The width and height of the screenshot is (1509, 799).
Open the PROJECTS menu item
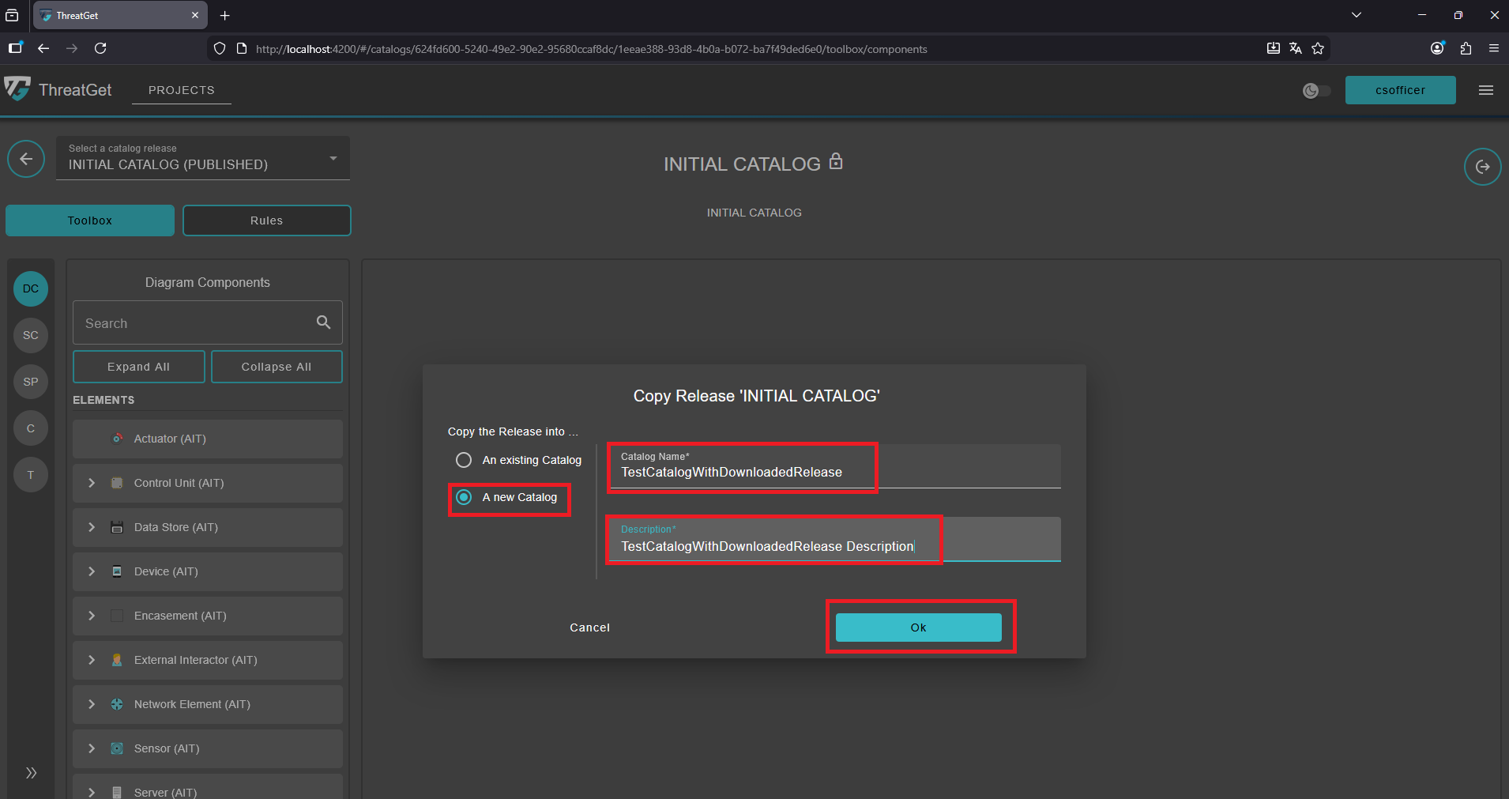(x=181, y=90)
